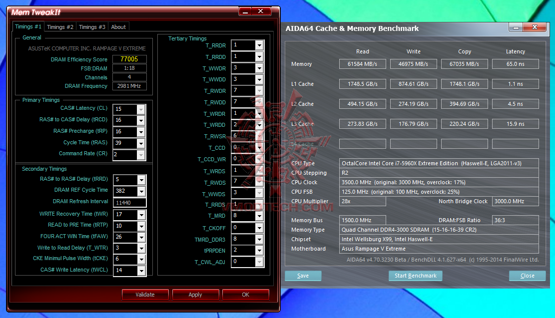Open the T_WRDS dropdown
This screenshot has height=318, width=555.
[x=259, y=171]
